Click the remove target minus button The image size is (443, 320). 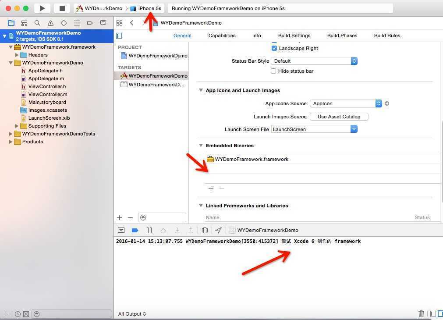pyautogui.click(x=130, y=217)
